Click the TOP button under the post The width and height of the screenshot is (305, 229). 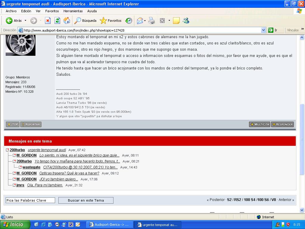[13, 124]
